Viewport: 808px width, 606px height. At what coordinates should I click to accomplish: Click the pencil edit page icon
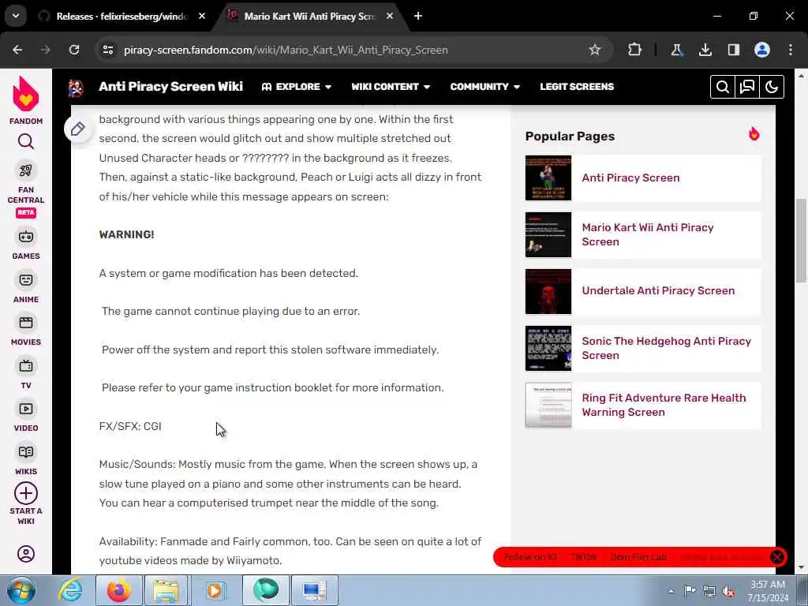[x=78, y=129]
